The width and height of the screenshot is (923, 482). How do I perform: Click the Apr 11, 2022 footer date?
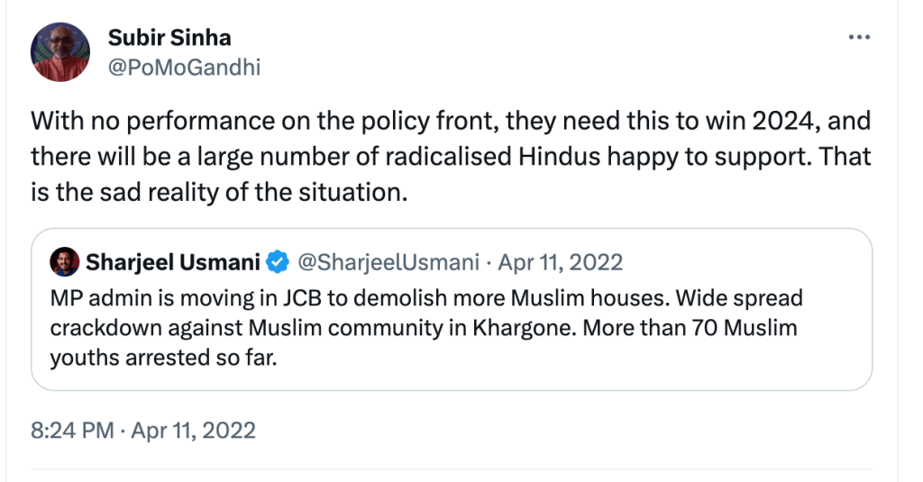pyautogui.click(x=194, y=430)
